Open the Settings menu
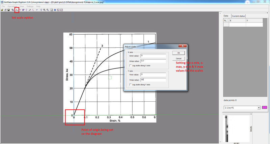Image resolution: width=270 pixels, height=144 pixels. (x=29, y=6)
